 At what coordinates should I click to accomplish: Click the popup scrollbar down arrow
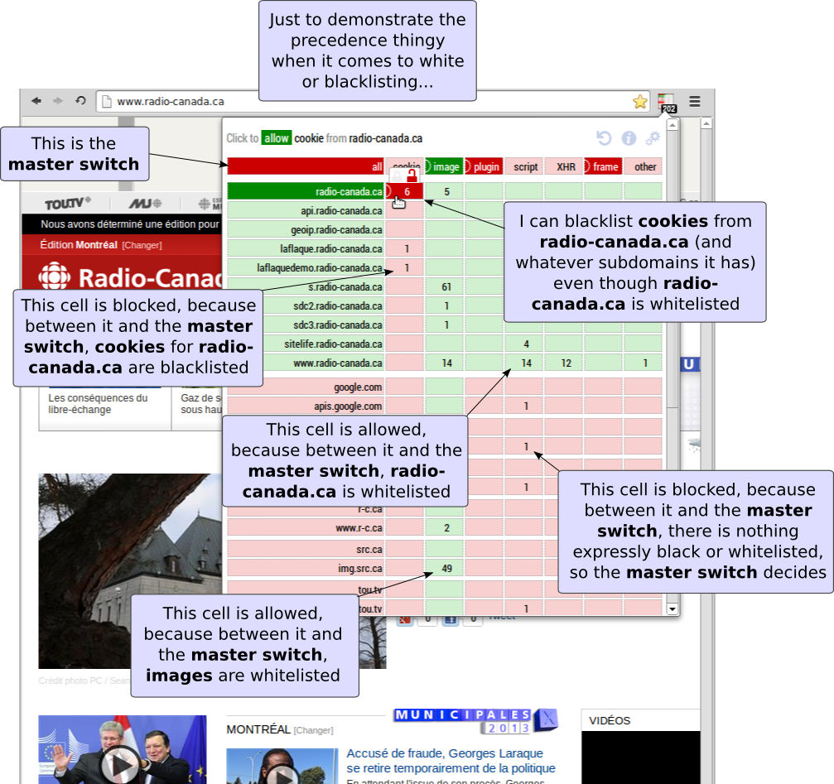(673, 609)
